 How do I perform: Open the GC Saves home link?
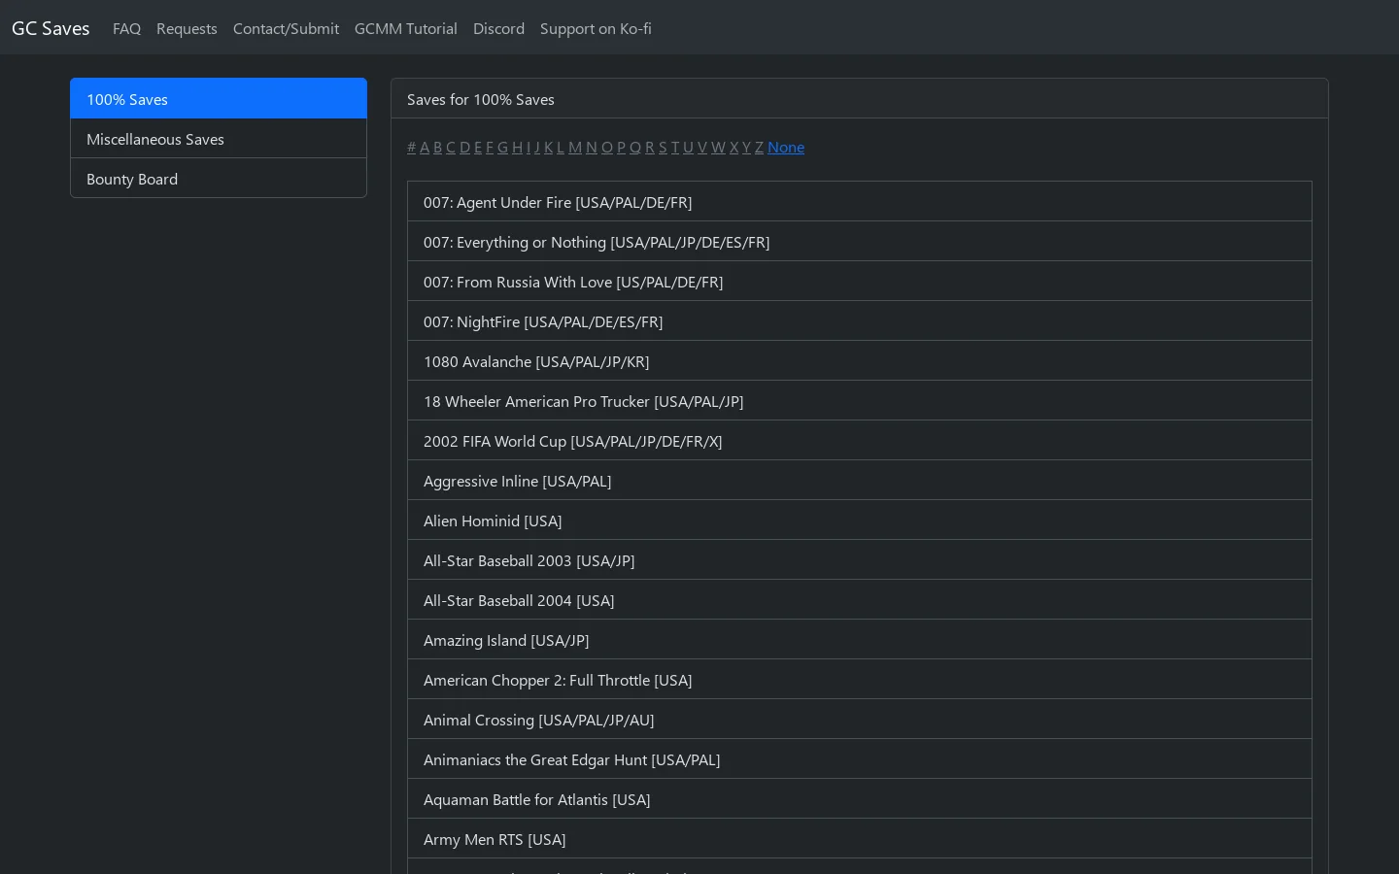(51, 28)
